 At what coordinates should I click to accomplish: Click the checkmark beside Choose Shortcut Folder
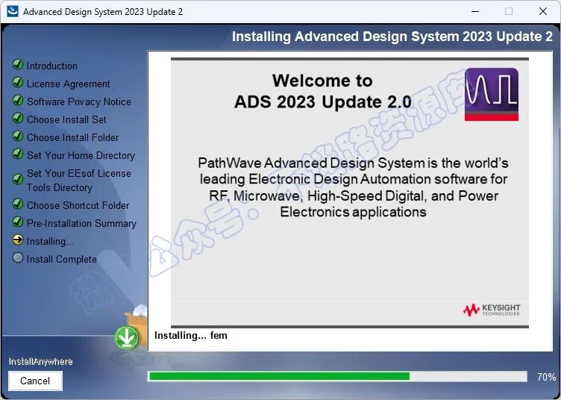coord(18,204)
